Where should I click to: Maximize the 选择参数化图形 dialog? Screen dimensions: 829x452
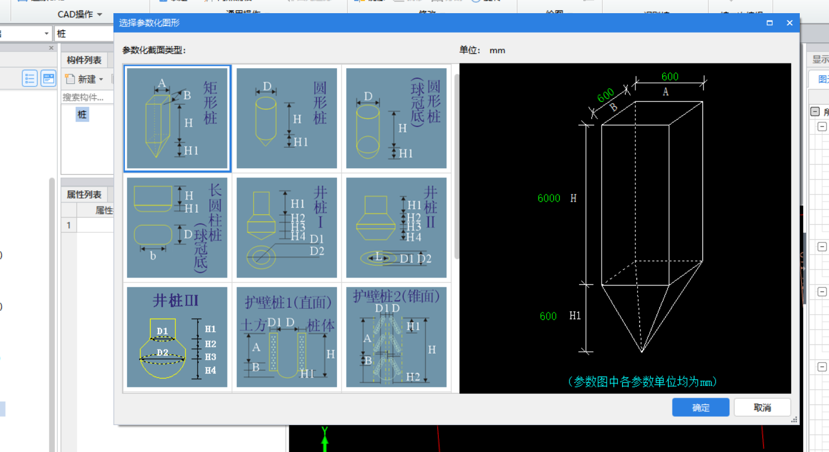(769, 23)
